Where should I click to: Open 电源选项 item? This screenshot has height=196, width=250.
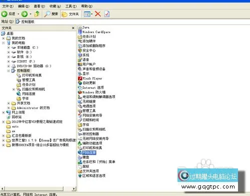[87, 106]
